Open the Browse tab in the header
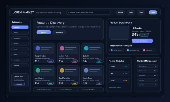 121,12
